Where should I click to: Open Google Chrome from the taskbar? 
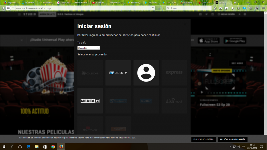pyautogui.click(x=53, y=147)
